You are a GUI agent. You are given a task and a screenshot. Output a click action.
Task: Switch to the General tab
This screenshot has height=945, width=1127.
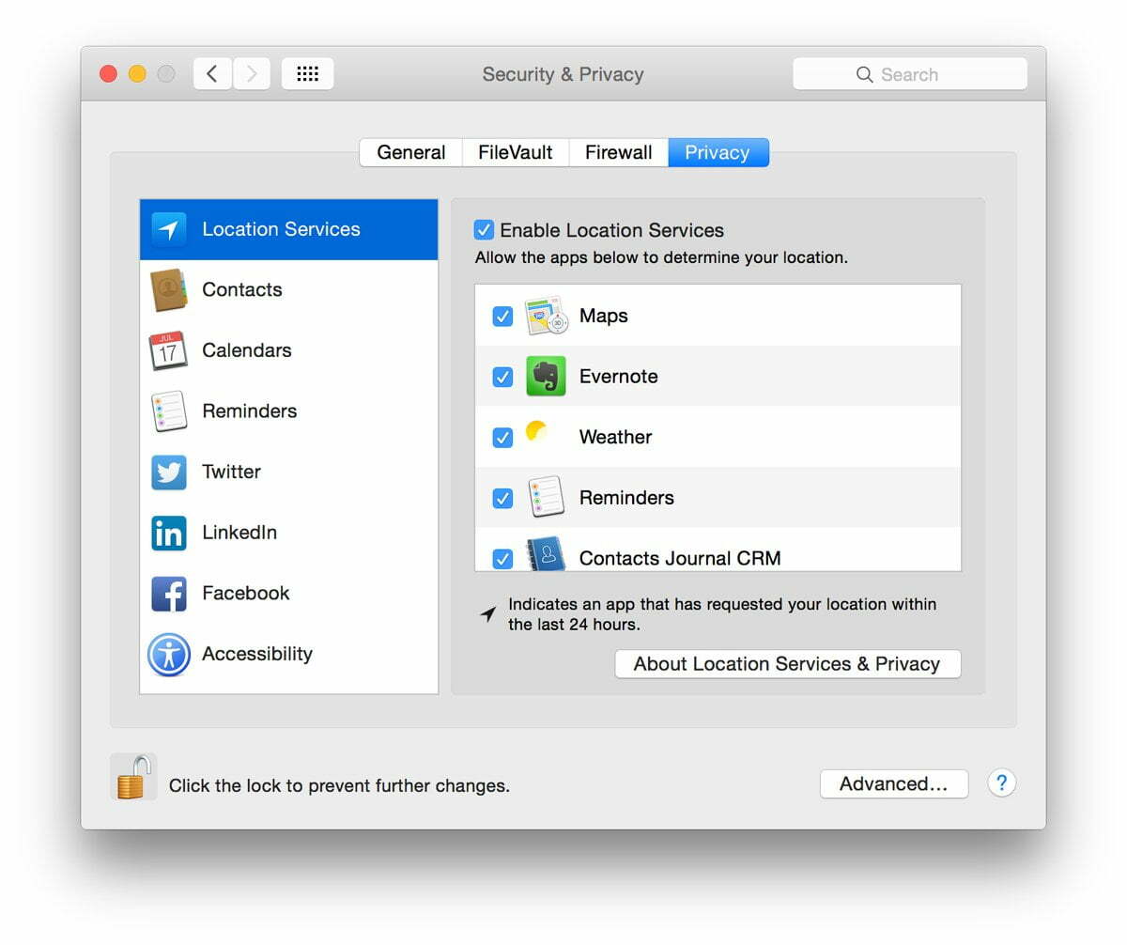(x=410, y=152)
